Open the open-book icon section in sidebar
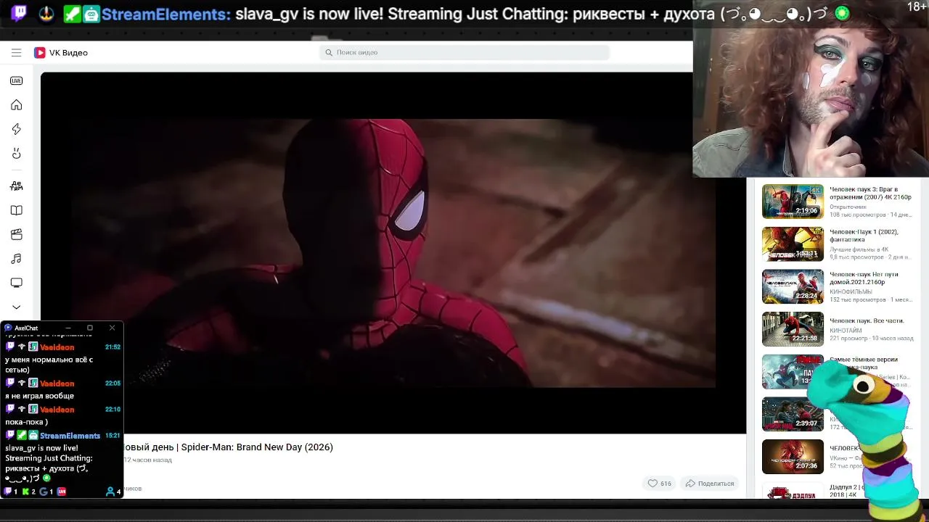The width and height of the screenshot is (929, 522). 16,210
